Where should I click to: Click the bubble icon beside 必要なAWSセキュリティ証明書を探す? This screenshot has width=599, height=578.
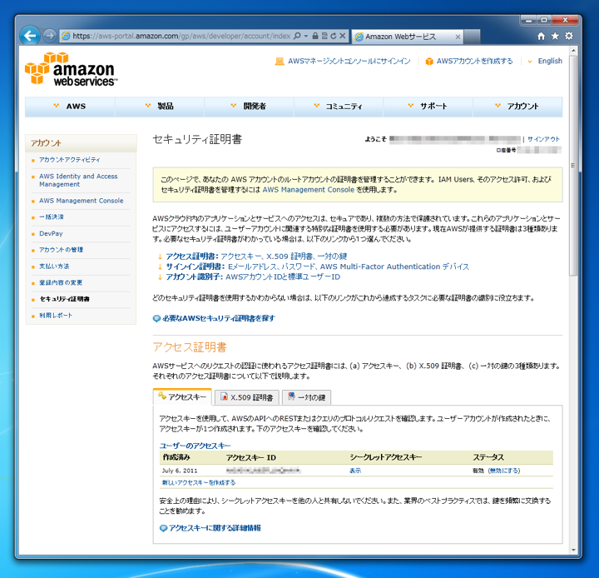point(156,318)
